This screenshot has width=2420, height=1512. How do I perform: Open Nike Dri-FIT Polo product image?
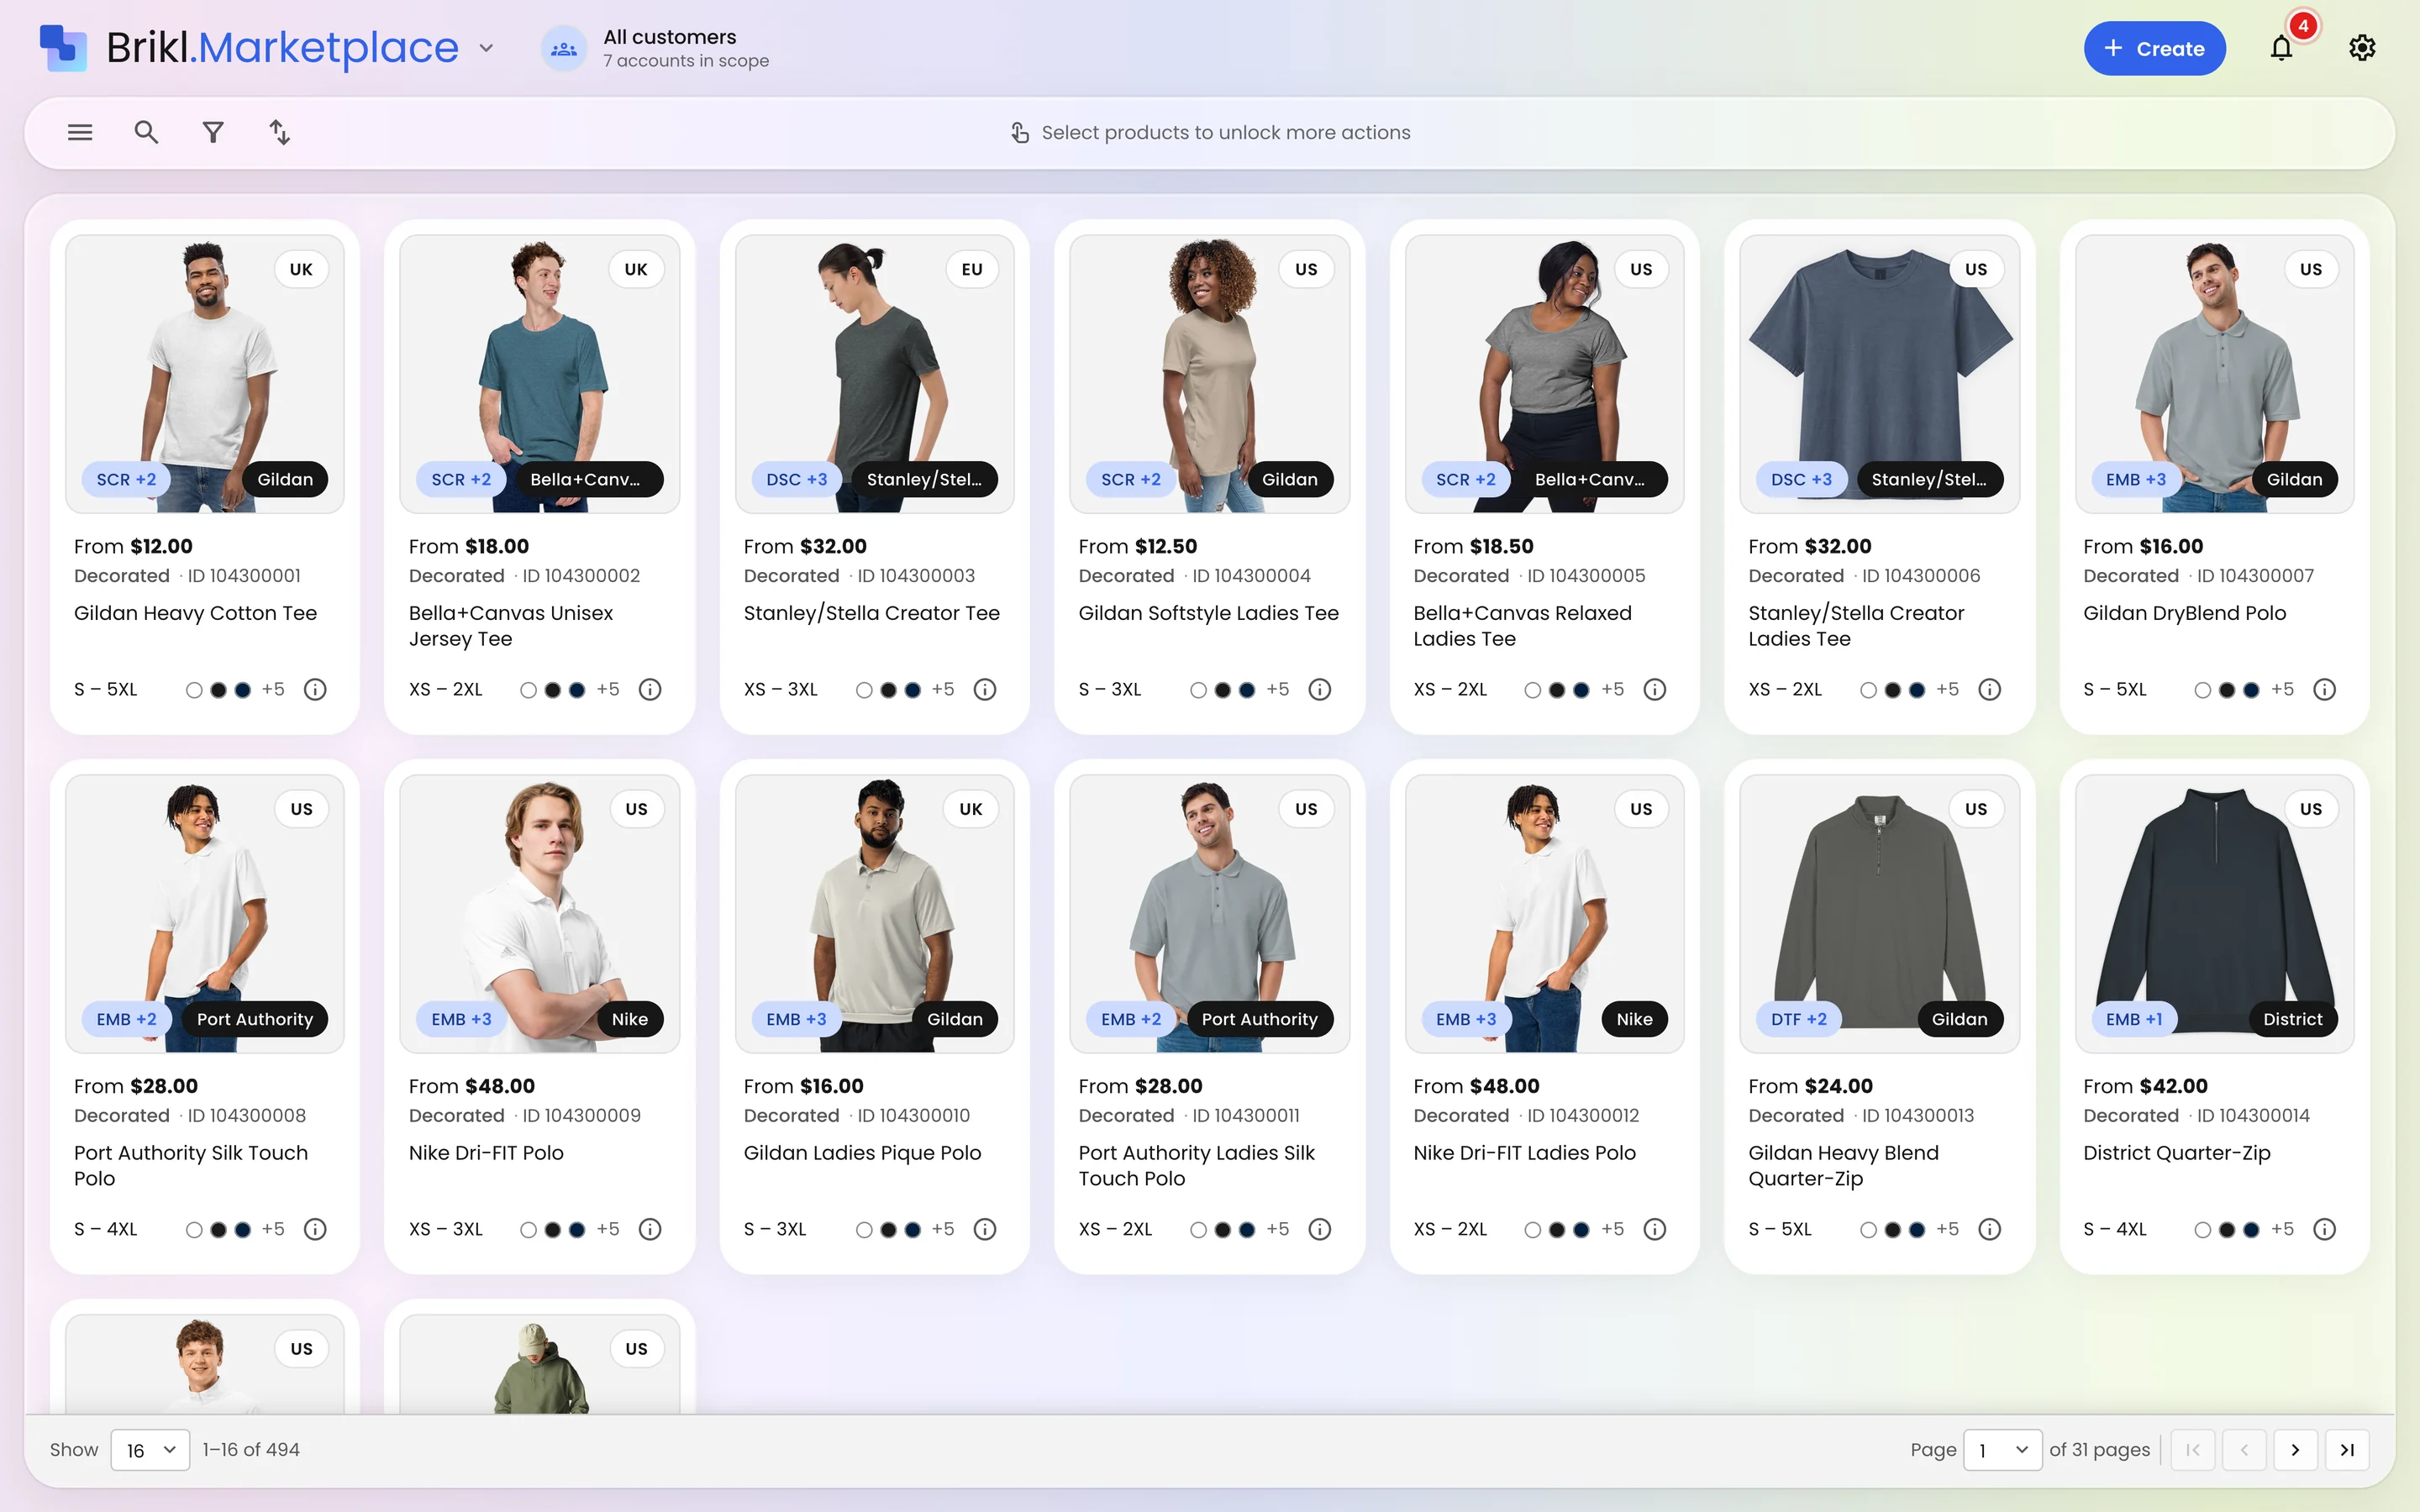(540, 914)
